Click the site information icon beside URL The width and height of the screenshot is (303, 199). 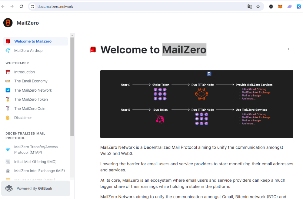pos(32,7)
